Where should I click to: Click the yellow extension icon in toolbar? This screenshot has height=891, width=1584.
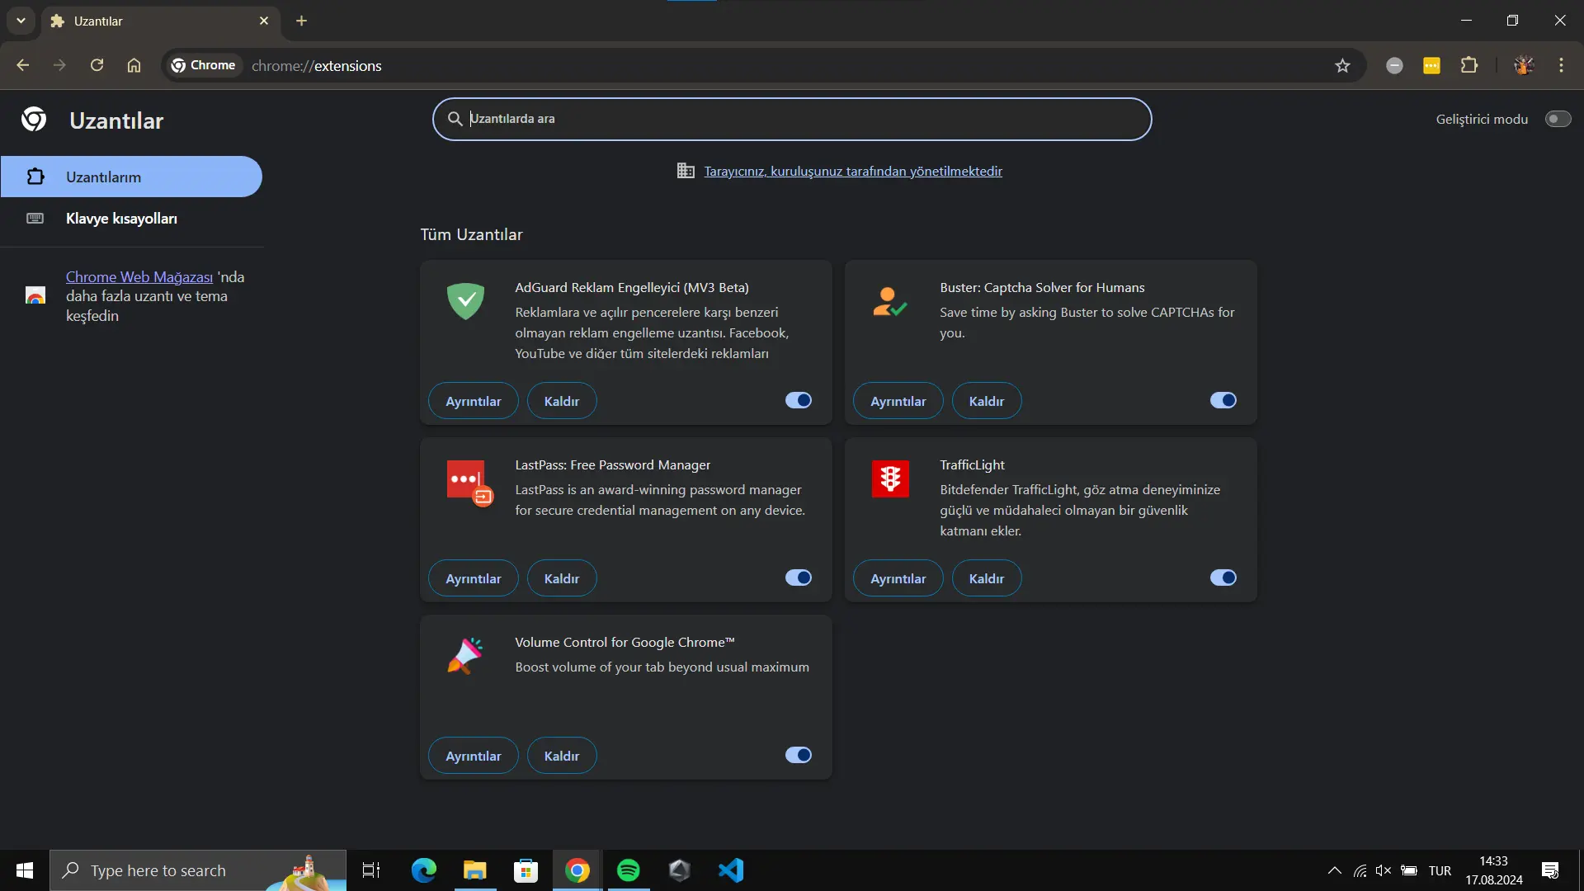1431,65
